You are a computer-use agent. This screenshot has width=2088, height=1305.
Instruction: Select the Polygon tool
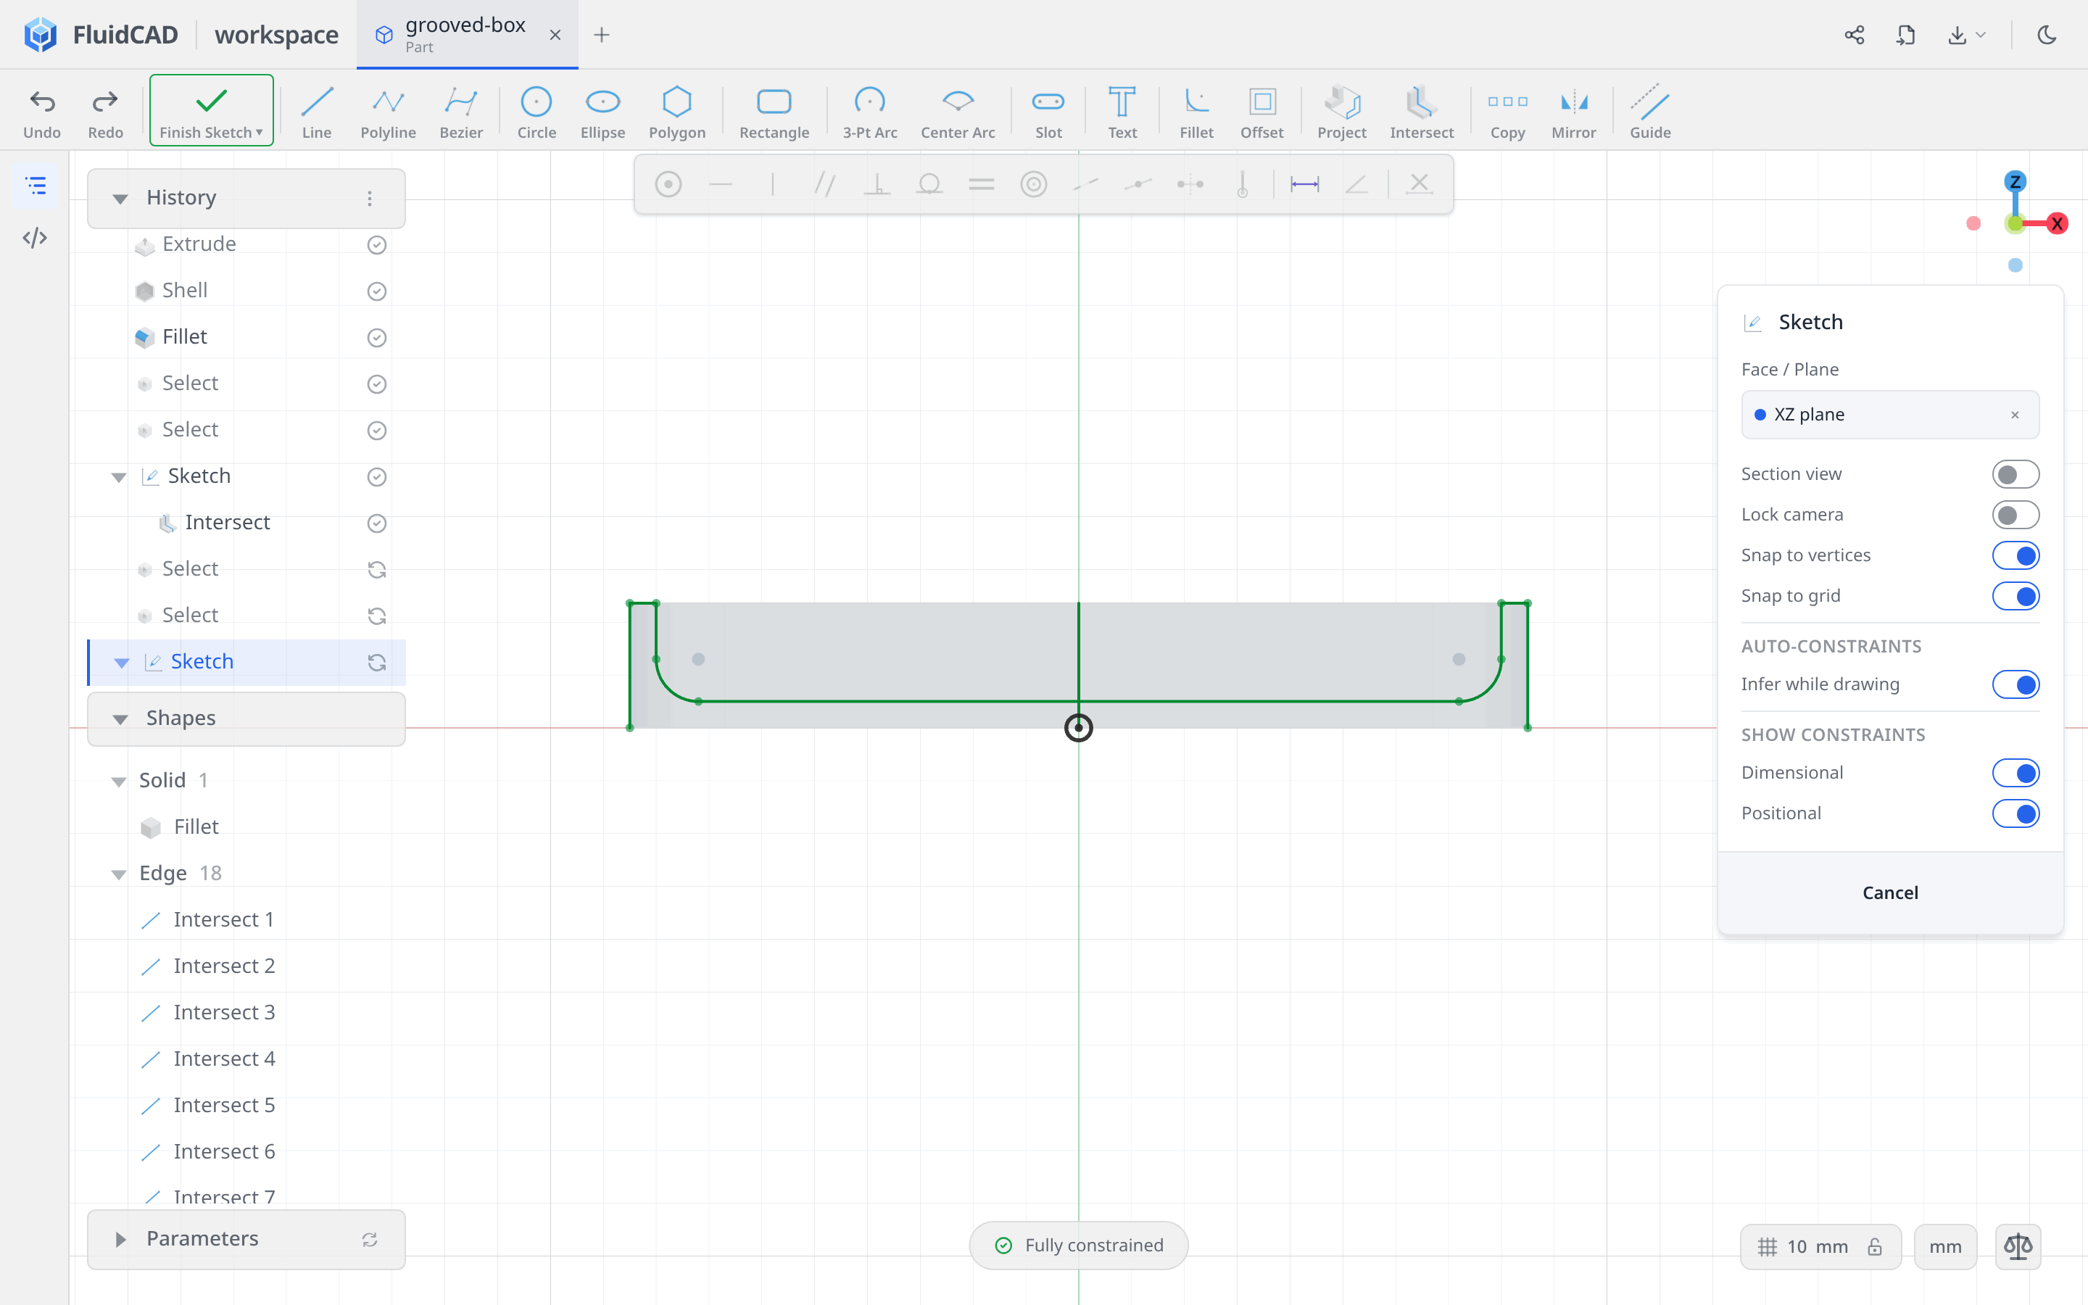(x=676, y=112)
